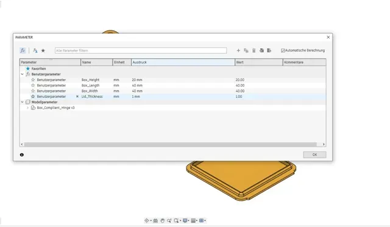Sort by the Kommentare column header
Image resolution: width=390 pixels, height=227 pixels.
coord(305,62)
